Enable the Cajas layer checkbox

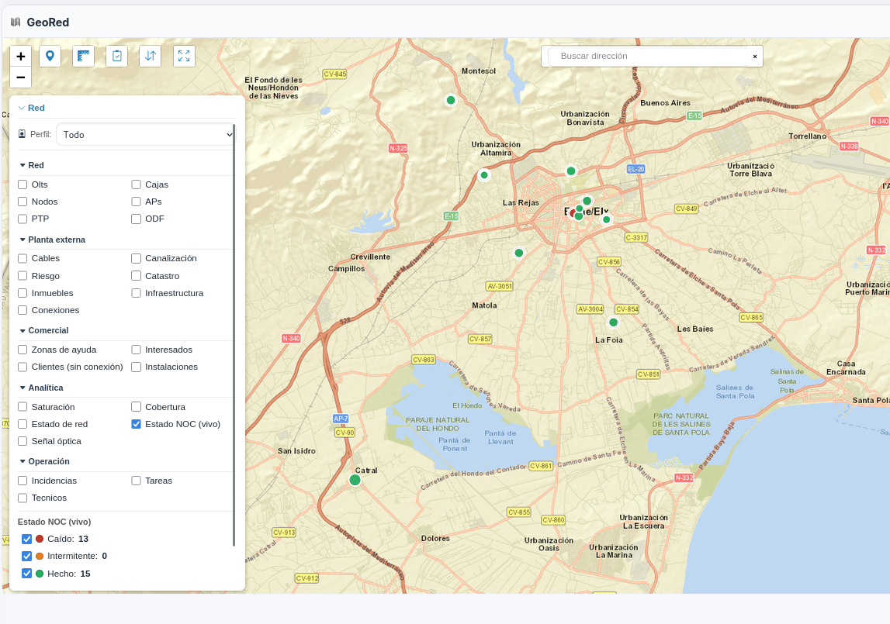click(x=137, y=184)
